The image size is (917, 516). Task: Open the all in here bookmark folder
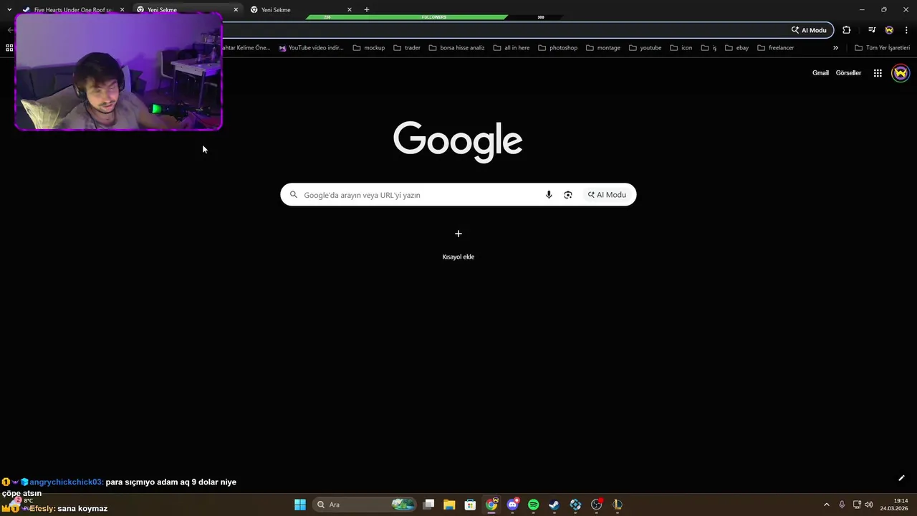(512, 48)
